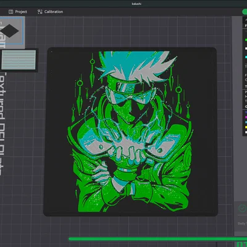Click the green horizontal layer slider bar
Screen dimensions: 247x247
pos(157,239)
